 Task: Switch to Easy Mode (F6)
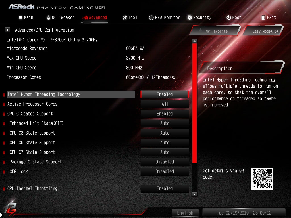(x=263, y=31)
